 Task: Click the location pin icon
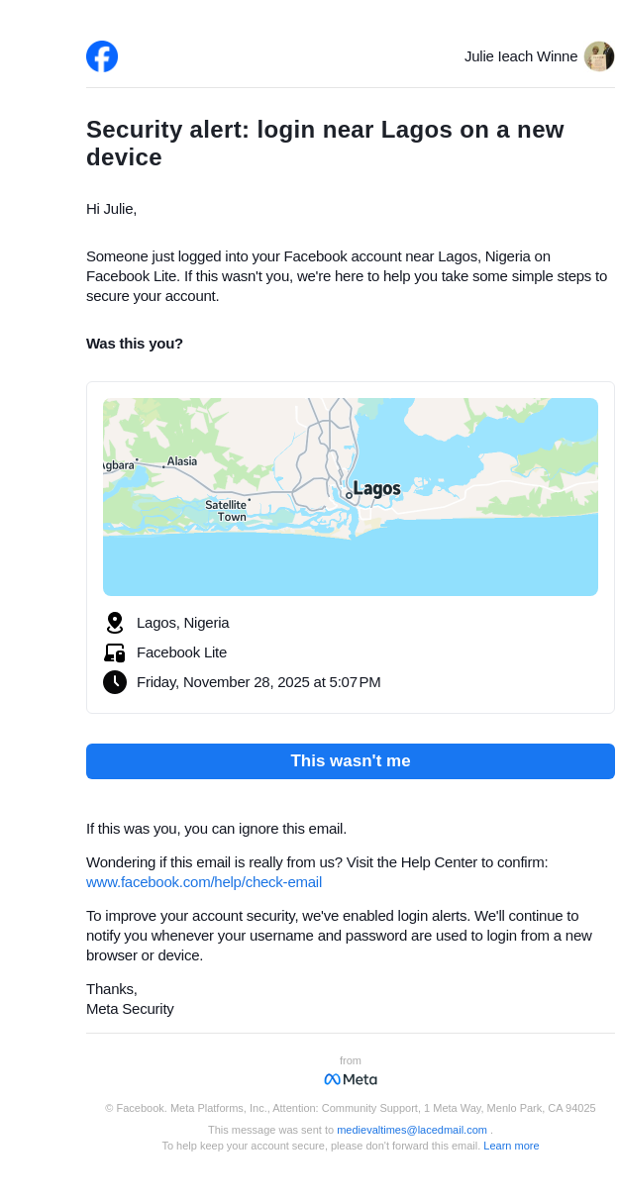coord(115,623)
